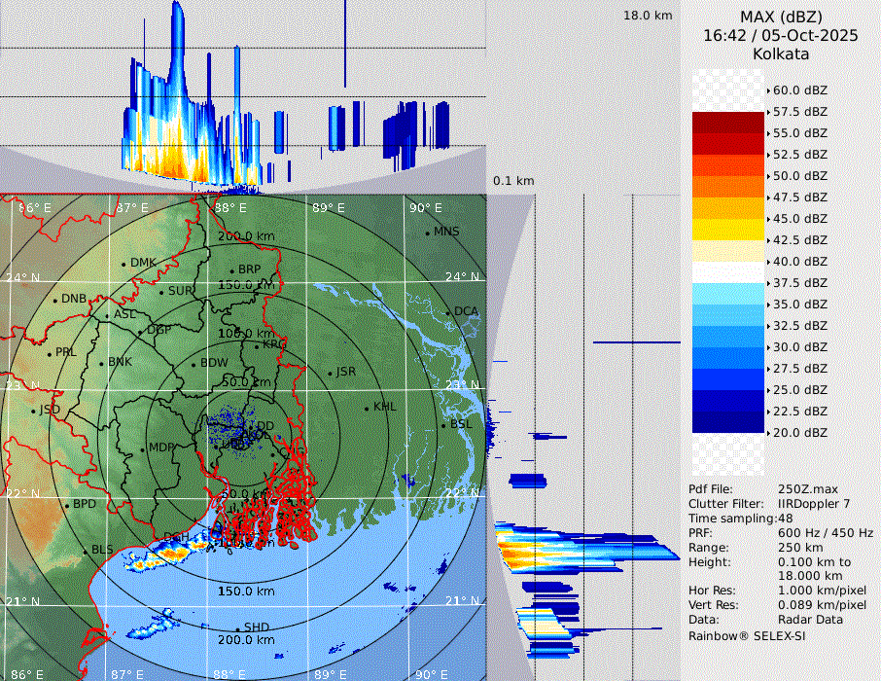The width and height of the screenshot is (881, 681).
Task: Click the arrow marker beside 60.0 dBZ
Action: [768, 90]
